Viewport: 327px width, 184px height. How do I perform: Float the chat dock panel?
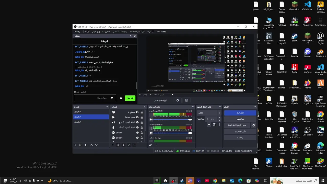131,36
